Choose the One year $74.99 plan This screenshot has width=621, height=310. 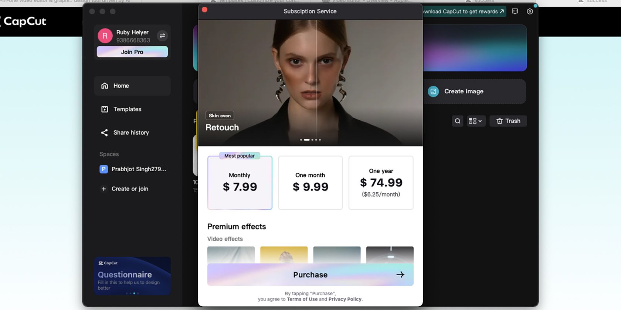pyautogui.click(x=381, y=183)
